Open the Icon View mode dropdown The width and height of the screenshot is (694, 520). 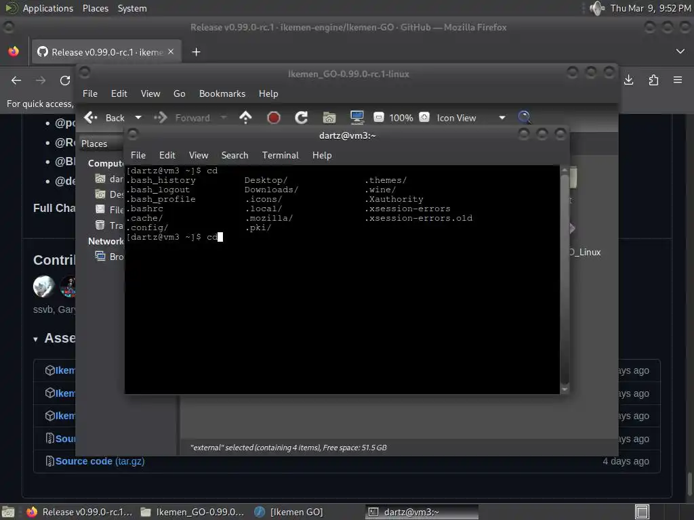[471, 118]
